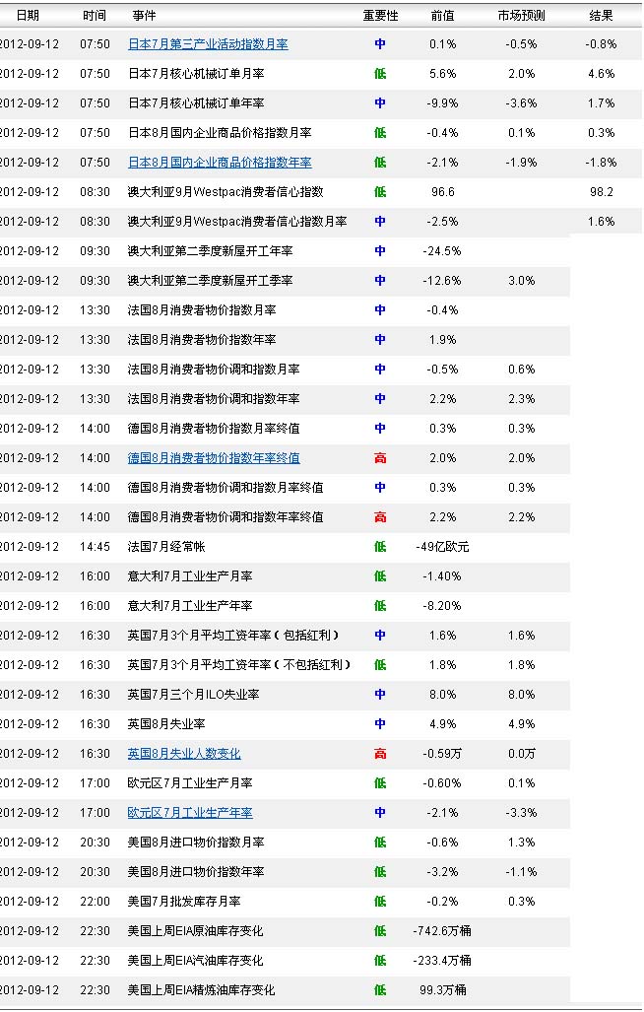Click the -24.5% previous value
This screenshot has height=1012, width=644.
442,251
